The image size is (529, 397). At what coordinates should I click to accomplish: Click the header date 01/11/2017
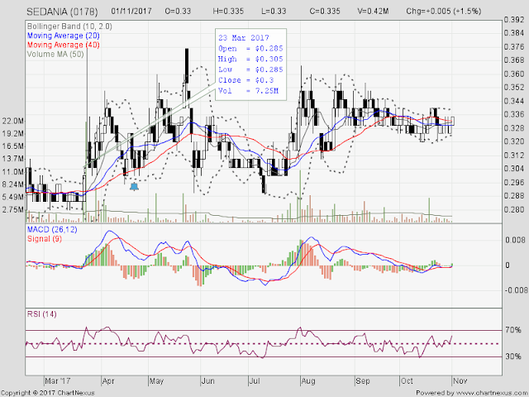[131, 11]
